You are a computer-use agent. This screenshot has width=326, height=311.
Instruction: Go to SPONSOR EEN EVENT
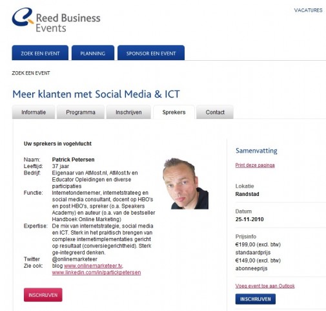(151, 53)
